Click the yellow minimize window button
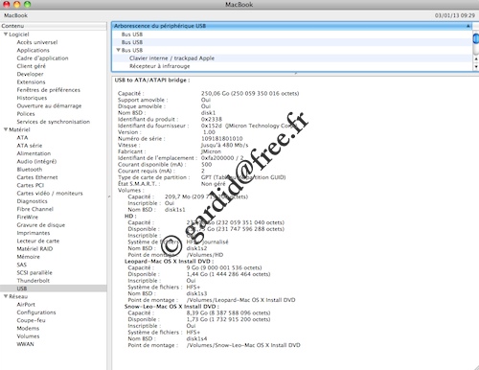Image resolution: width=479 pixels, height=370 pixels. coord(17,5)
